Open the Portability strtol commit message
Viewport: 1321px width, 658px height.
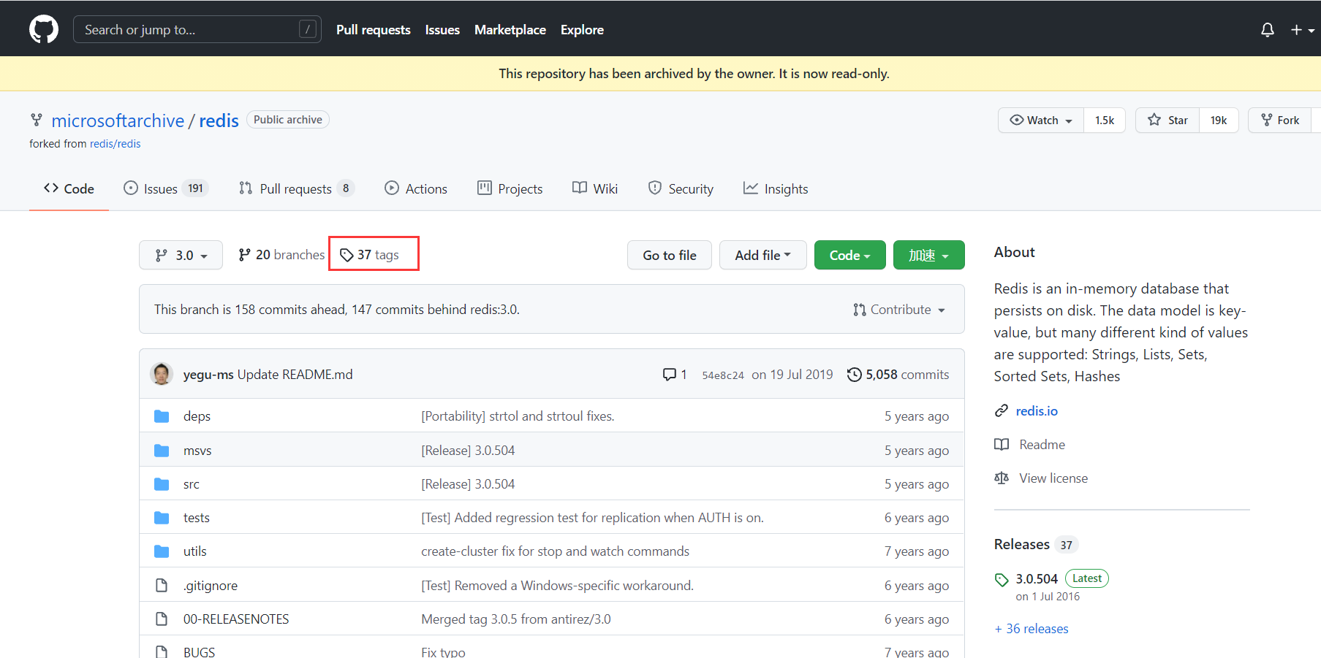(518, 416)
